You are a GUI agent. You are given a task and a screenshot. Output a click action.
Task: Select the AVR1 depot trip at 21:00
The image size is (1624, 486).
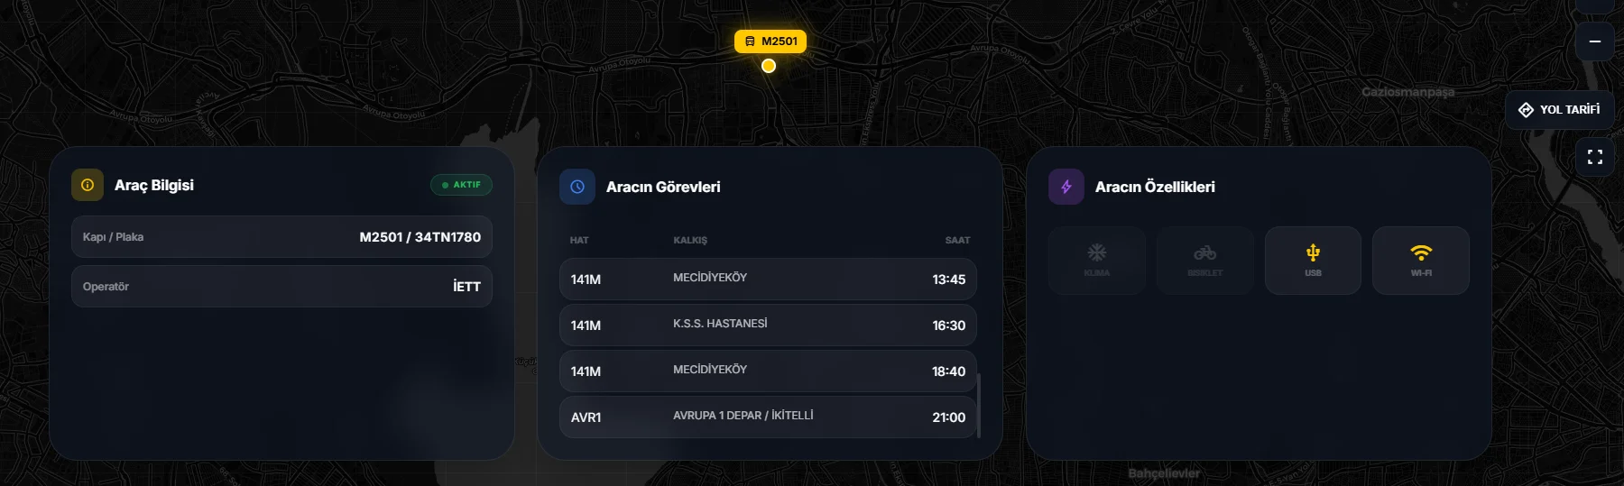pos(768,417)
